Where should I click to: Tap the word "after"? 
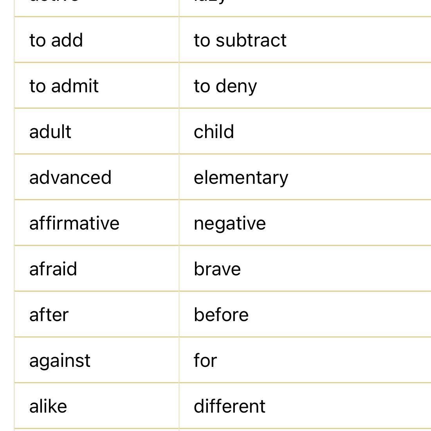pyautogui.click(x=49, y=315)
